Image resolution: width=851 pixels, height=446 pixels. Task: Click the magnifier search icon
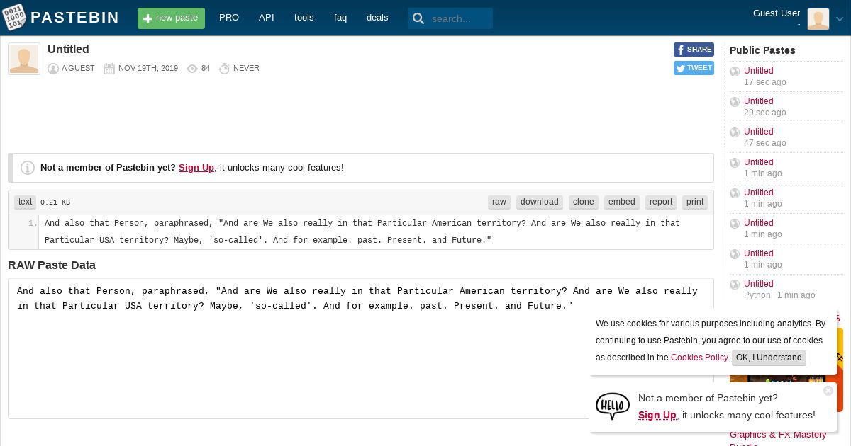[418, 18]
